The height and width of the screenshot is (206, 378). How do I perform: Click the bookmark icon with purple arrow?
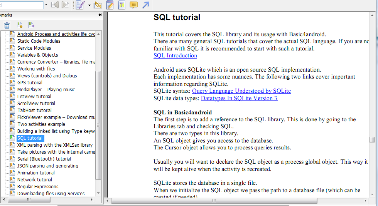(31, 25)
